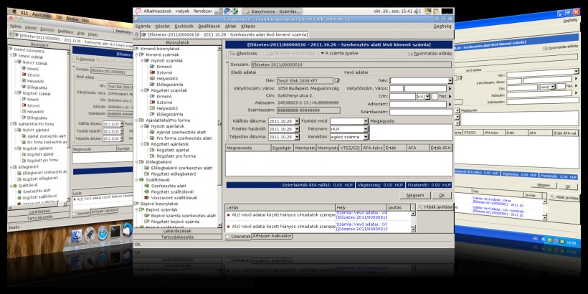The height and width of the screenshot is (294, 588).
Task: Center window: open Teljesítés dátuma date dropdown
Action: [297, 137]
